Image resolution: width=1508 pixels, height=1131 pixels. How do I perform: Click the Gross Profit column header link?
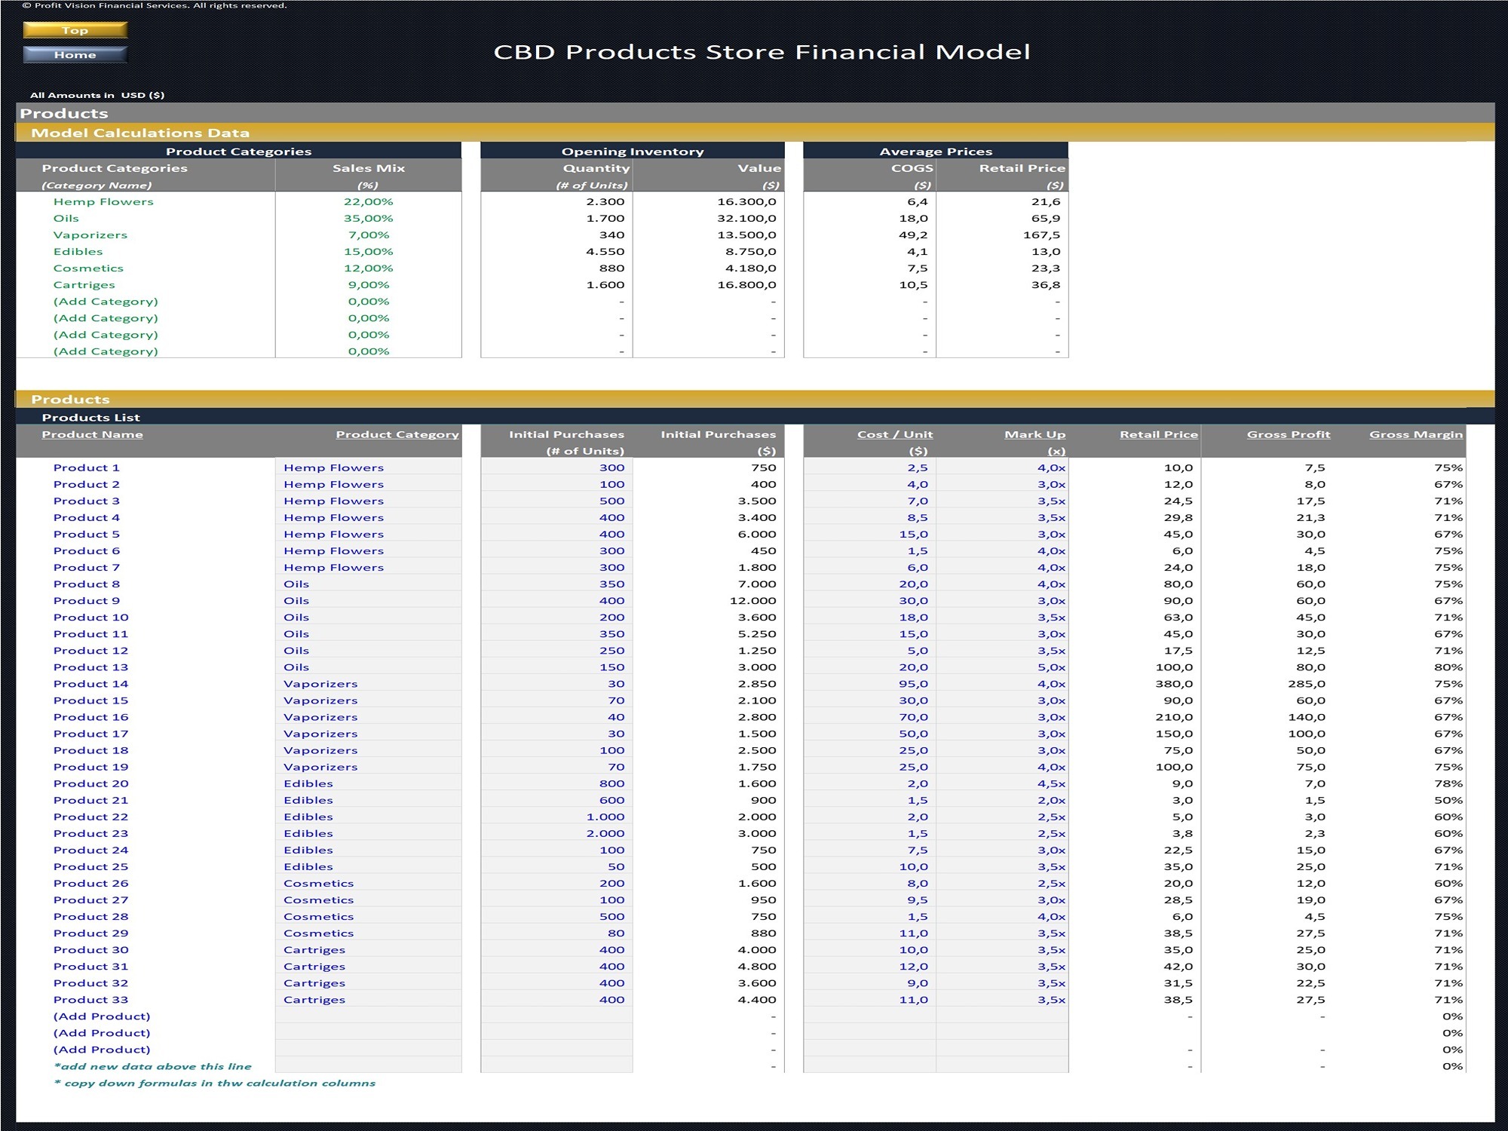(x=1289, y=434)
